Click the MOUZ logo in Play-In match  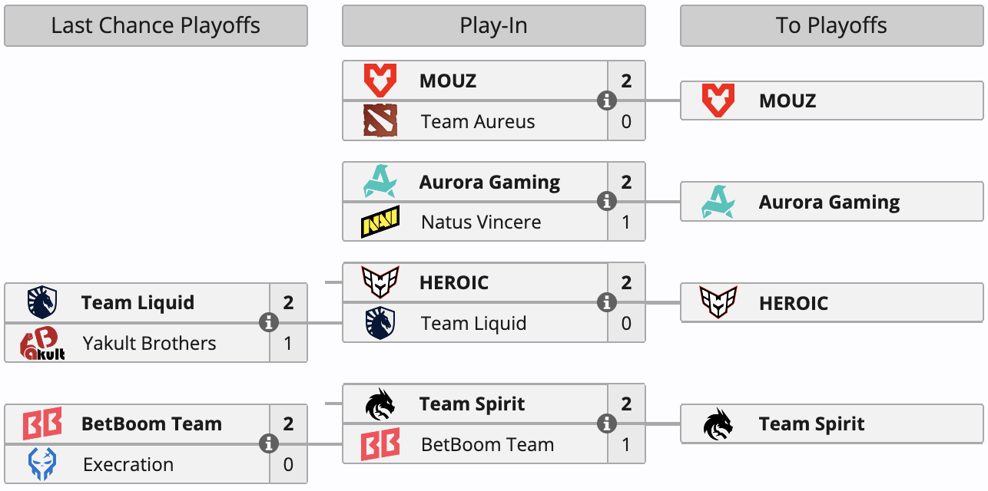point(380,81)
